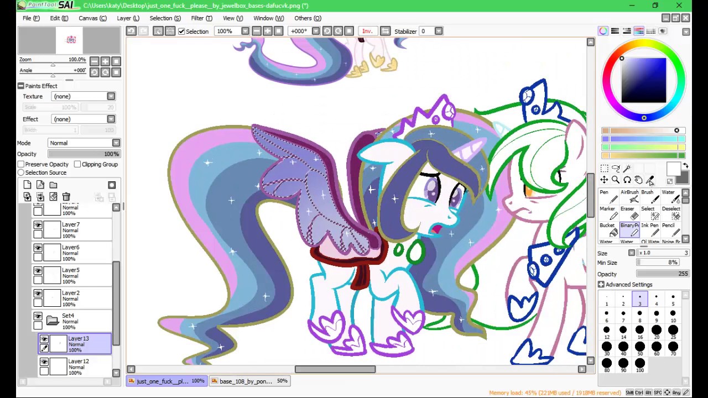Select brush size 10 preset
Viewport: 708px width, 398px height.
coord(673,317)
